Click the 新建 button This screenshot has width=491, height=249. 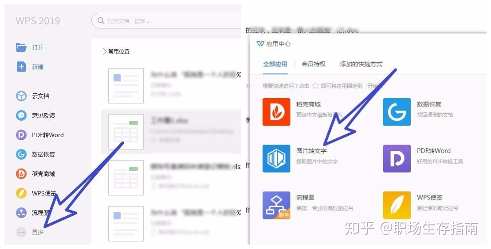click(30, 66)
